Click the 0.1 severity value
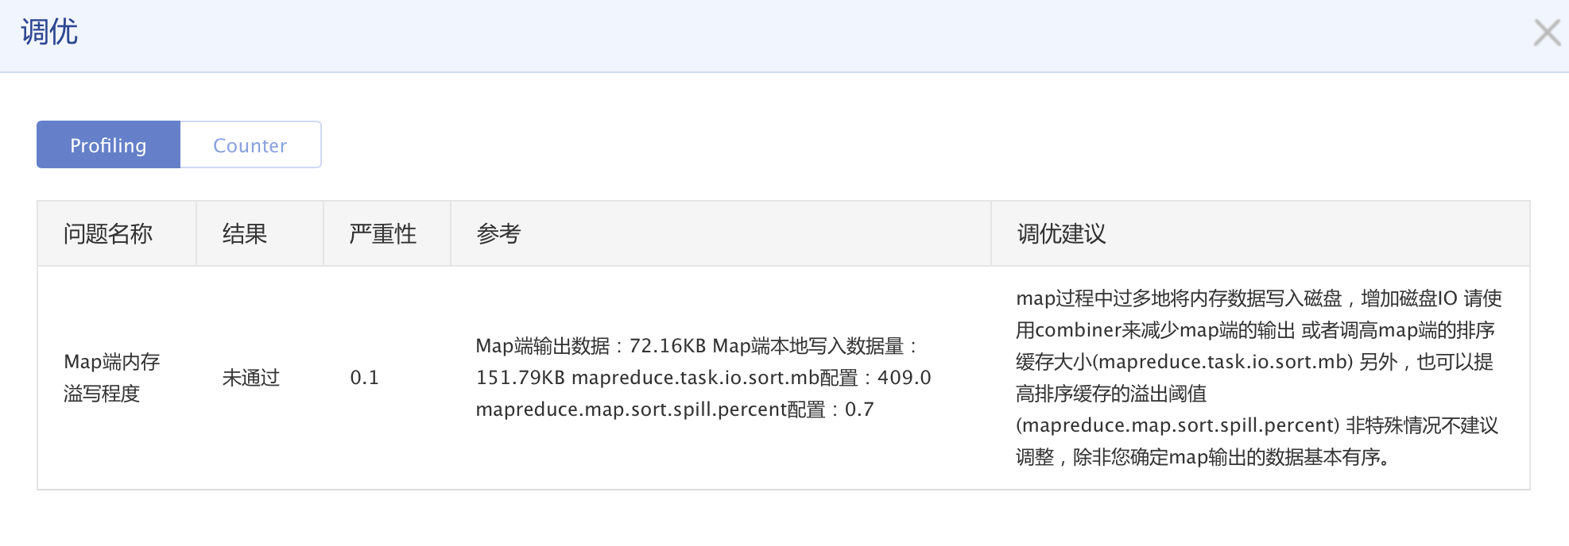1569x546 pixels. point(365,378)
